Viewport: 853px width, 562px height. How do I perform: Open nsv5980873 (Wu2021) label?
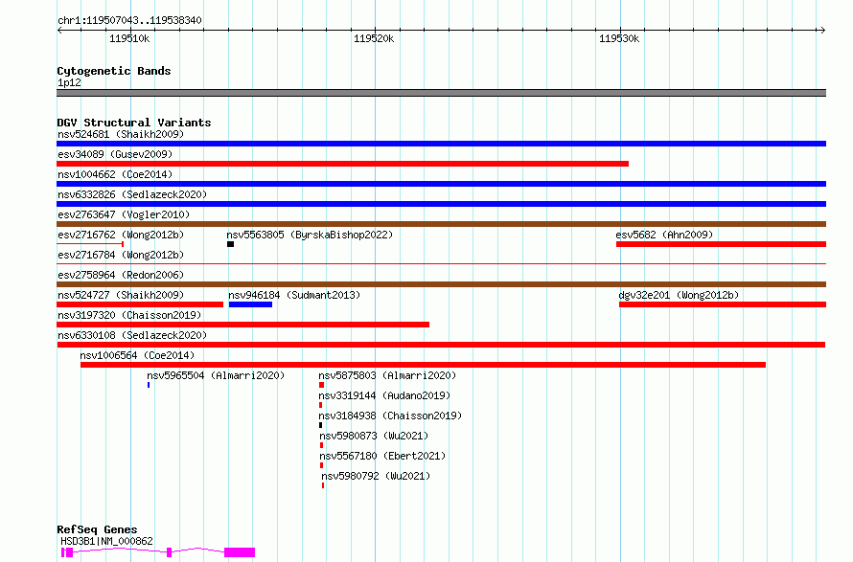374,436
